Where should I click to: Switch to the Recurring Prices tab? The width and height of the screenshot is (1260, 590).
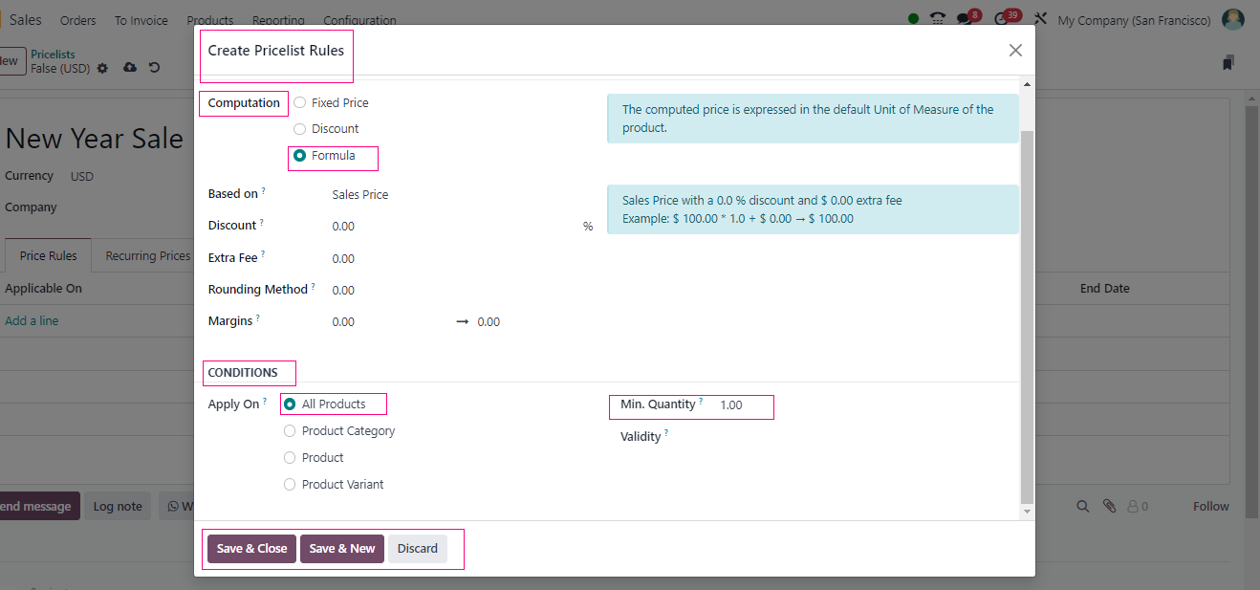pos(147,256)
